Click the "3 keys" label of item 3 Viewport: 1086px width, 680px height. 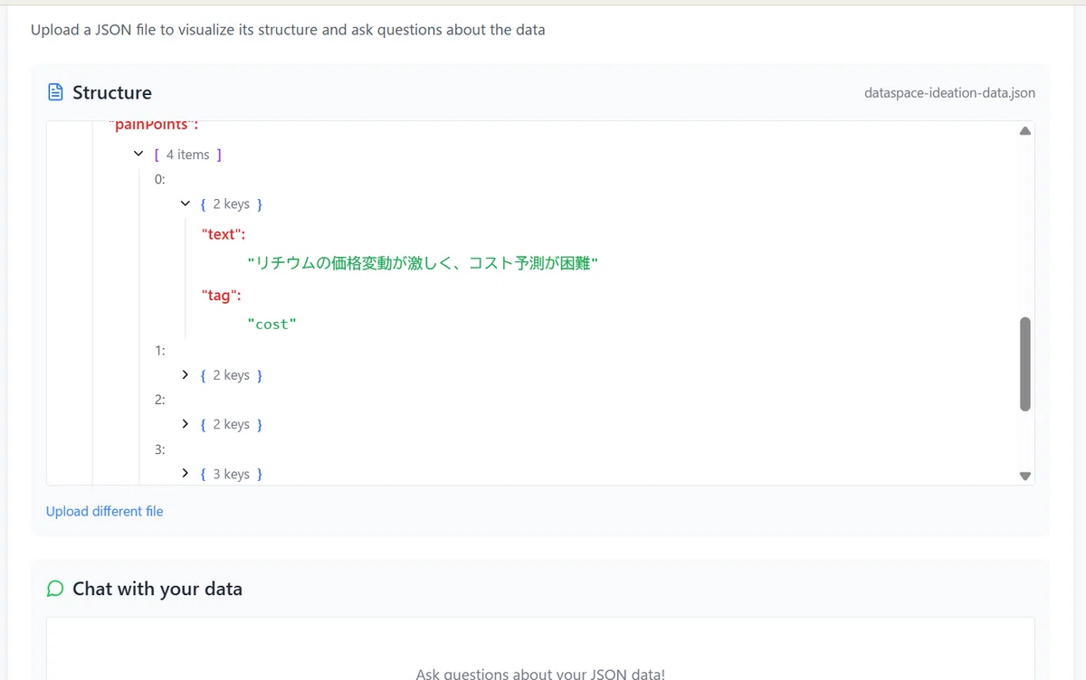point(231,474)
